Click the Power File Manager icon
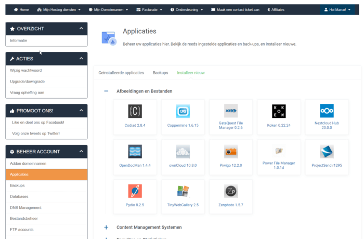This screenshot has height=239, width=364. (279, 151)
